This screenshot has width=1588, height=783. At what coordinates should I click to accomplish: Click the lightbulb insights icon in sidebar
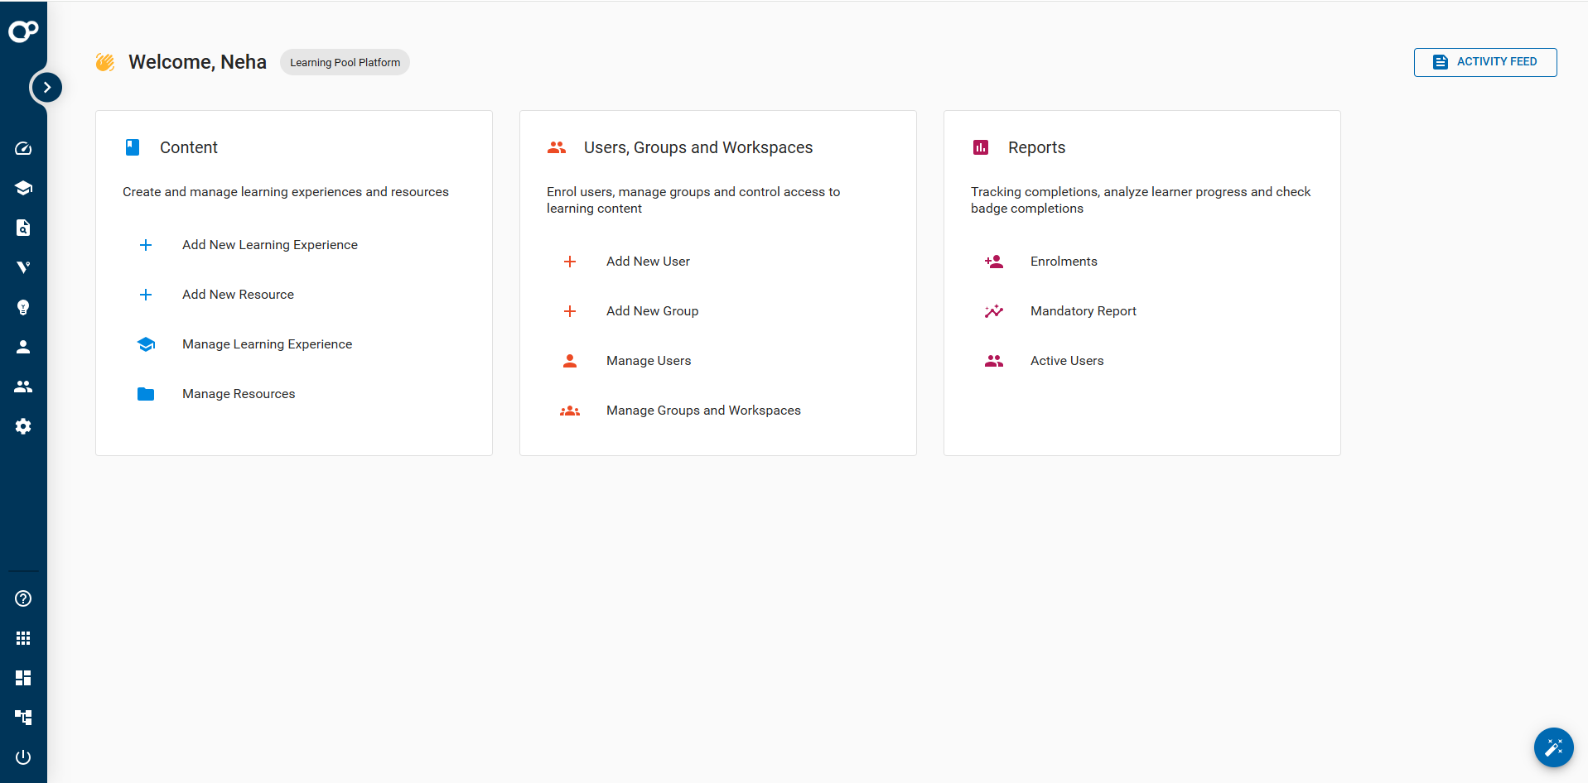[23, 307]
